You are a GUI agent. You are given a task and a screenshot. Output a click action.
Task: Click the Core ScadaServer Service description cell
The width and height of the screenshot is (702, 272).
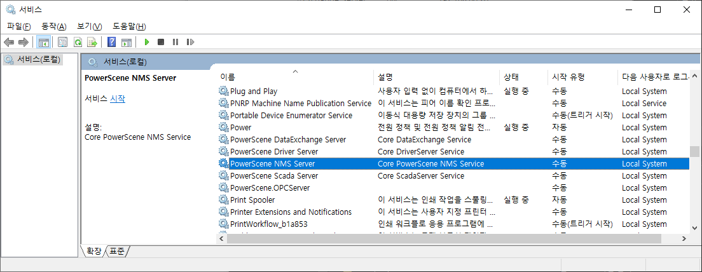(x=421, y=176)
